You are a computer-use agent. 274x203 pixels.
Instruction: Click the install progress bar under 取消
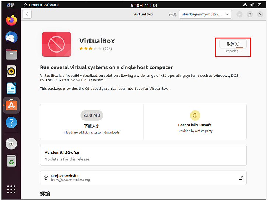240,47
